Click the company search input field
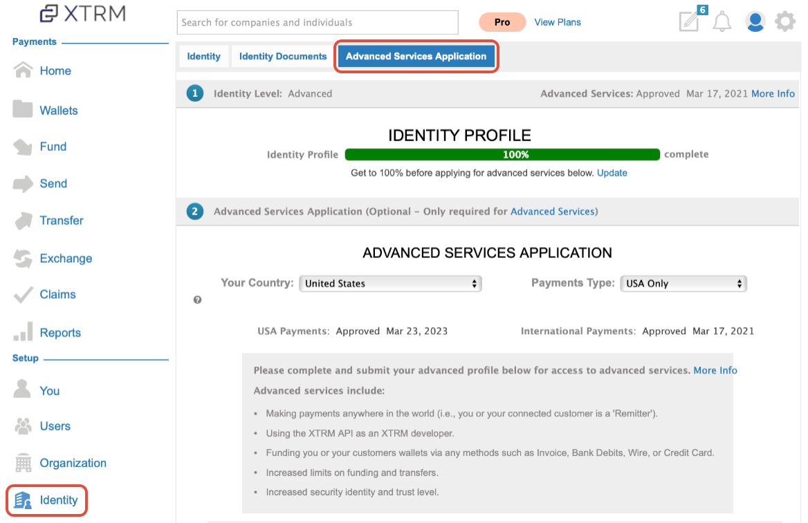 (x=318, y=22)
